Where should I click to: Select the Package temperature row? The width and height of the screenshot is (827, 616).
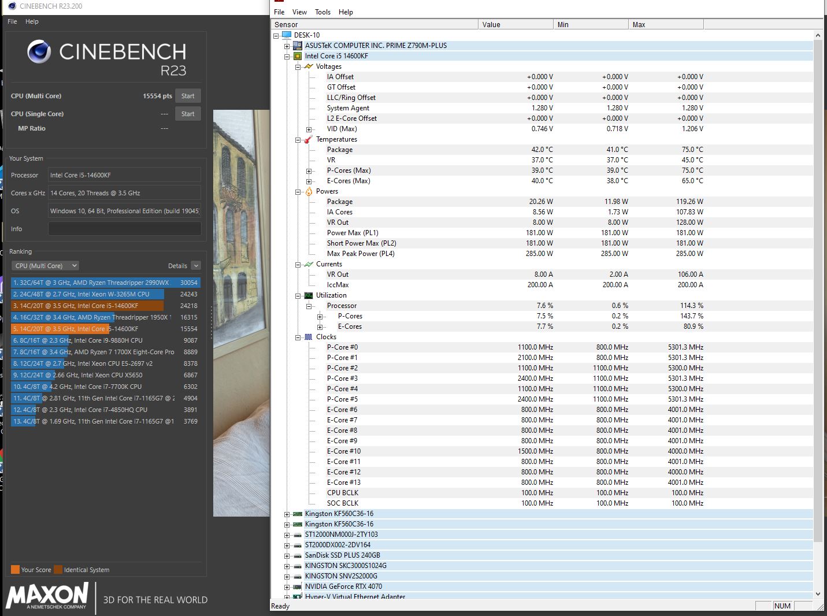pos(542,150)
